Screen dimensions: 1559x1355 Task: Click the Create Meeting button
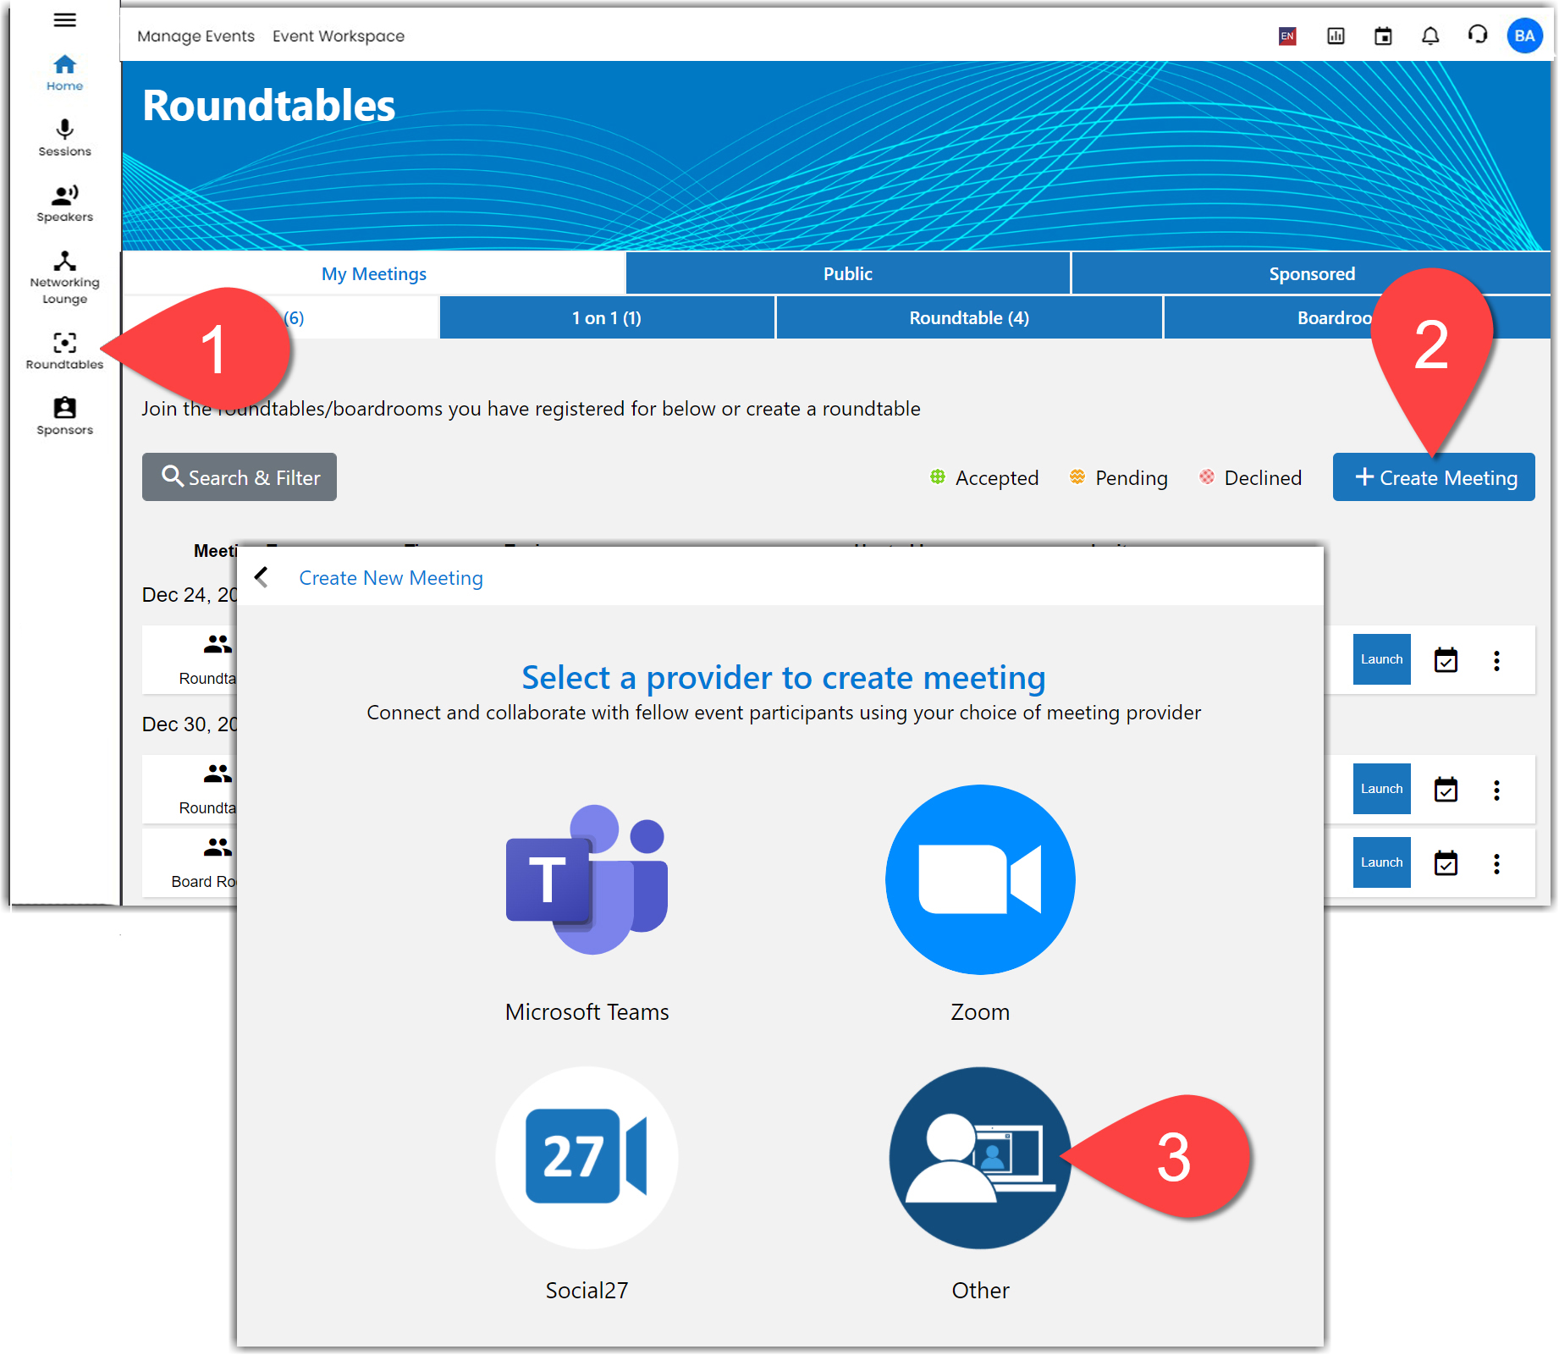pyautogui.click(x=1434, y=477)
